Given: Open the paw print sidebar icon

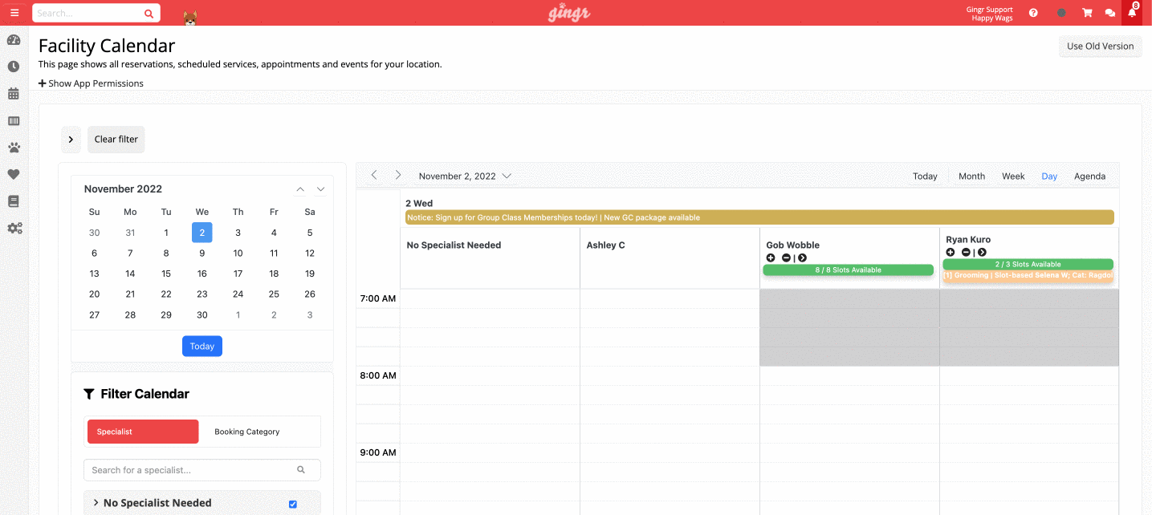Looking at the screenshot, I should (x=14, y=148).
